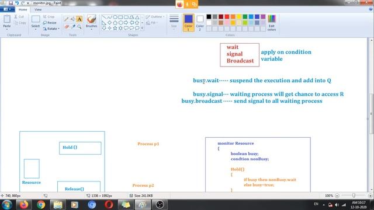
Task: Expand the Brushes dropdown arrow
Action: 91,29
